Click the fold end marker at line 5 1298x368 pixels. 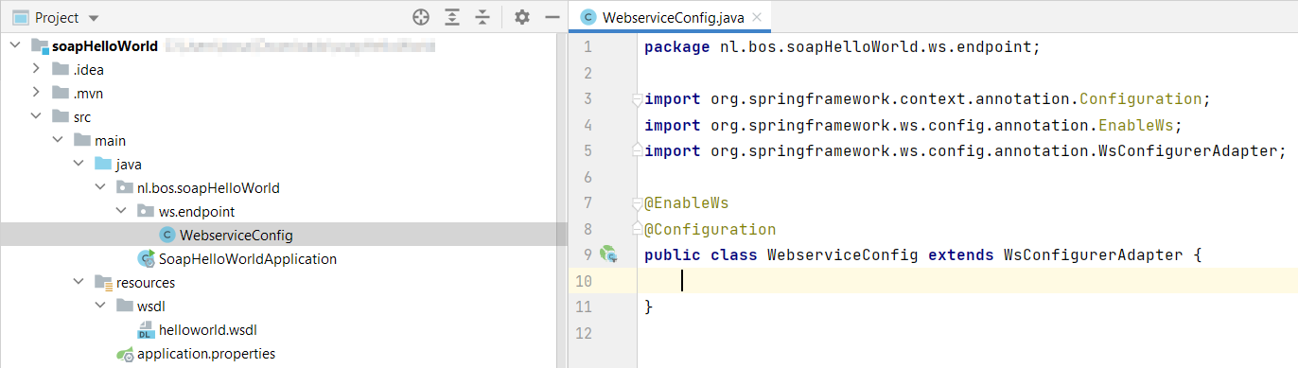[x=637, y=150]
